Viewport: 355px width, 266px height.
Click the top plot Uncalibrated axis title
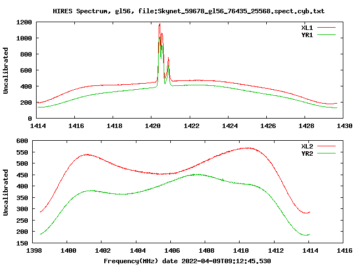pyautogui.click(x=6, y=70)
